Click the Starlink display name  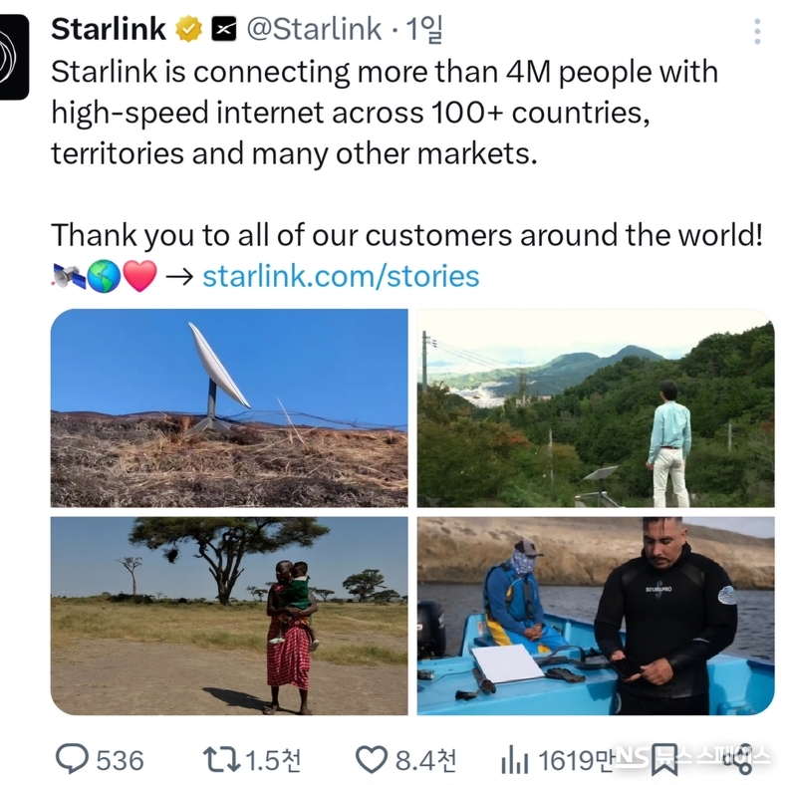[x=109, y=29]
